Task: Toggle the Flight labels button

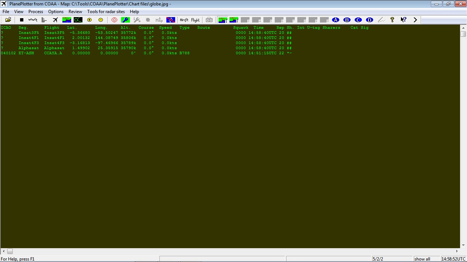Action: point(195,20)
